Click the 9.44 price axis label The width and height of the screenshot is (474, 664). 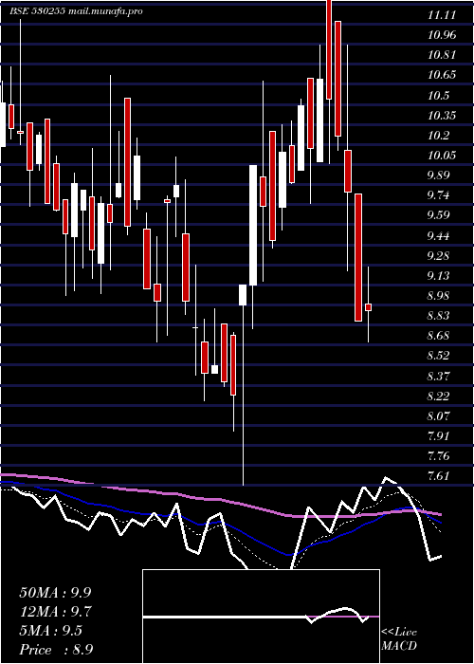click(439, 236)
